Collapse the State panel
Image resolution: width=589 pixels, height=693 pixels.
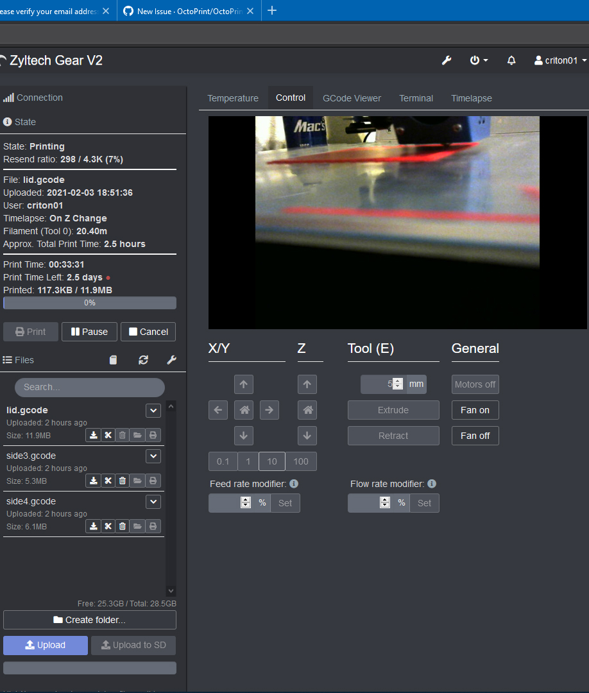(19, 122)
